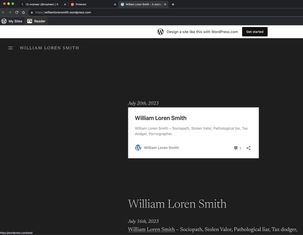Click the WordPress avatar in the card

point(138,148)
